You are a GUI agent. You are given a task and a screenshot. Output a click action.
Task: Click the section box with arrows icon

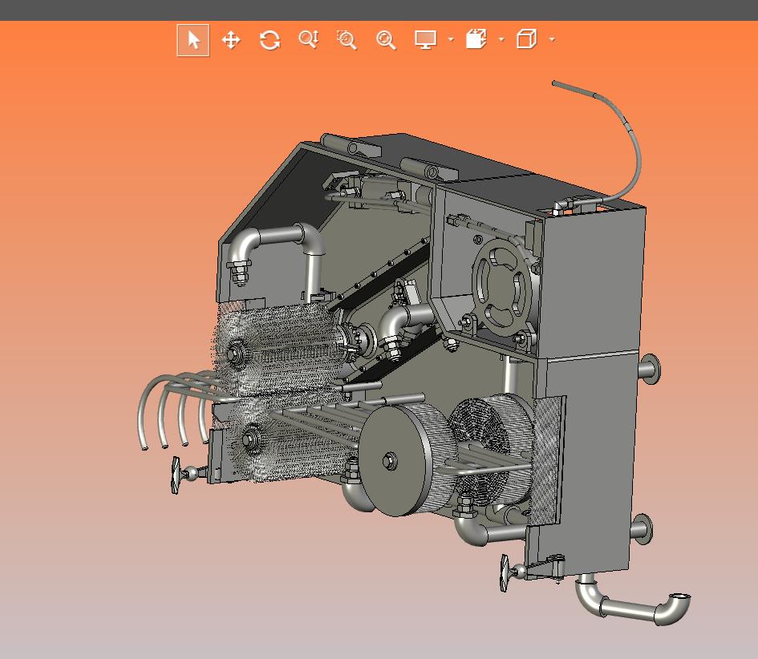[x=476, y=39]
